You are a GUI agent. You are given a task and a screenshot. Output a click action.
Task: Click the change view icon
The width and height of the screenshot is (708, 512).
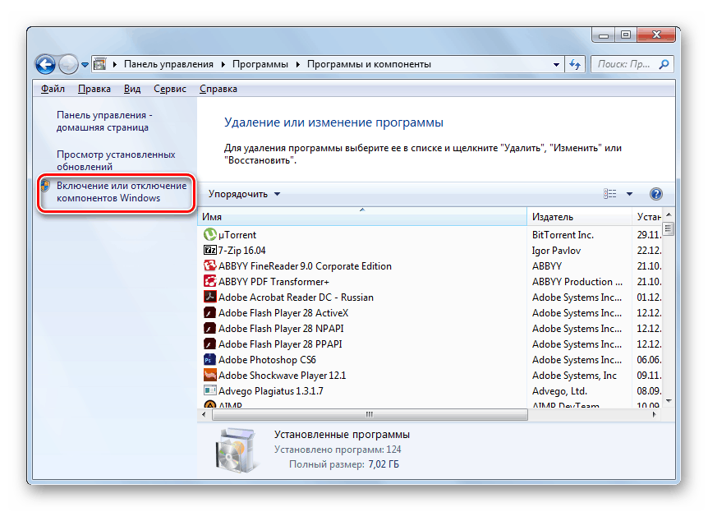coord(610,194)
